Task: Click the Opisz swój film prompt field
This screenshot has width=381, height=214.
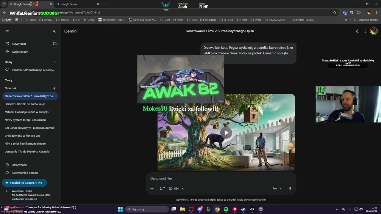Action: tap(221, 178)
